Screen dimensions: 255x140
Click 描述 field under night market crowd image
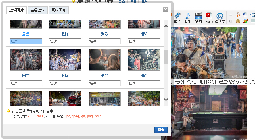(x=65, y=83)
